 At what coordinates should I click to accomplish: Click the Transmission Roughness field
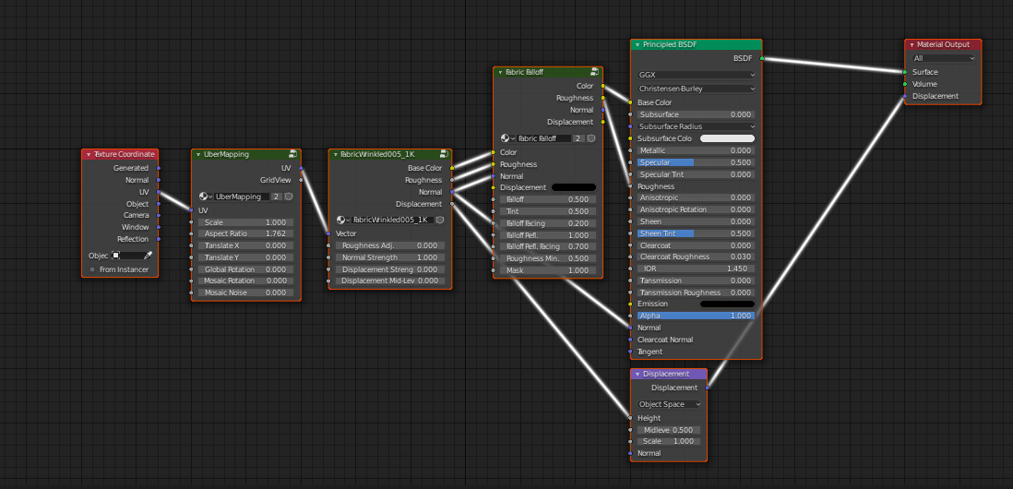(695, 292)
